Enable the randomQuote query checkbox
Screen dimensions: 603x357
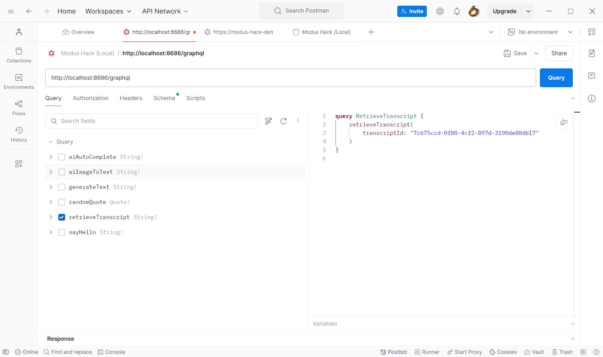(x=62, y=201)
